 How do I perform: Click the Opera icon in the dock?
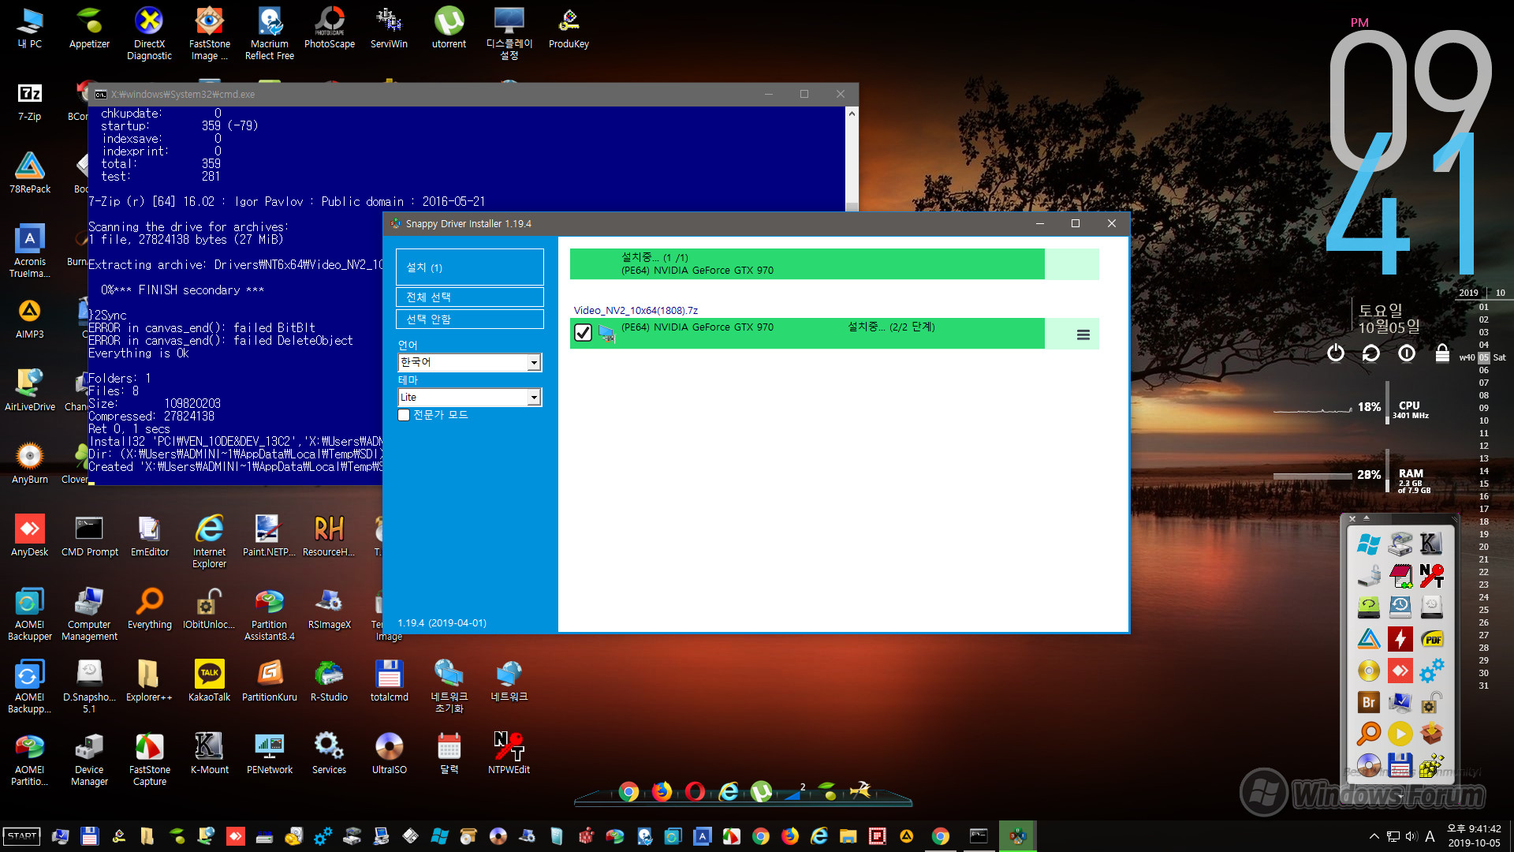(x=695, y=791)
